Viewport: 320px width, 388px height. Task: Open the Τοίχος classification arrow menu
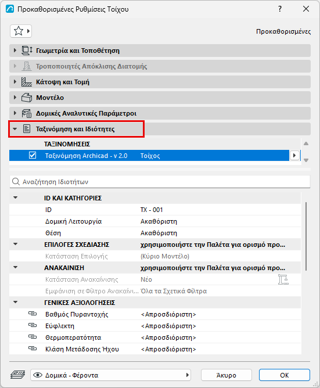pos(294,156)
